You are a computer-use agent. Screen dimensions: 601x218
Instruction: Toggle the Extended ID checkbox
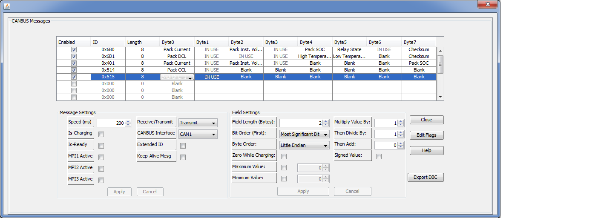click(183, 146)
